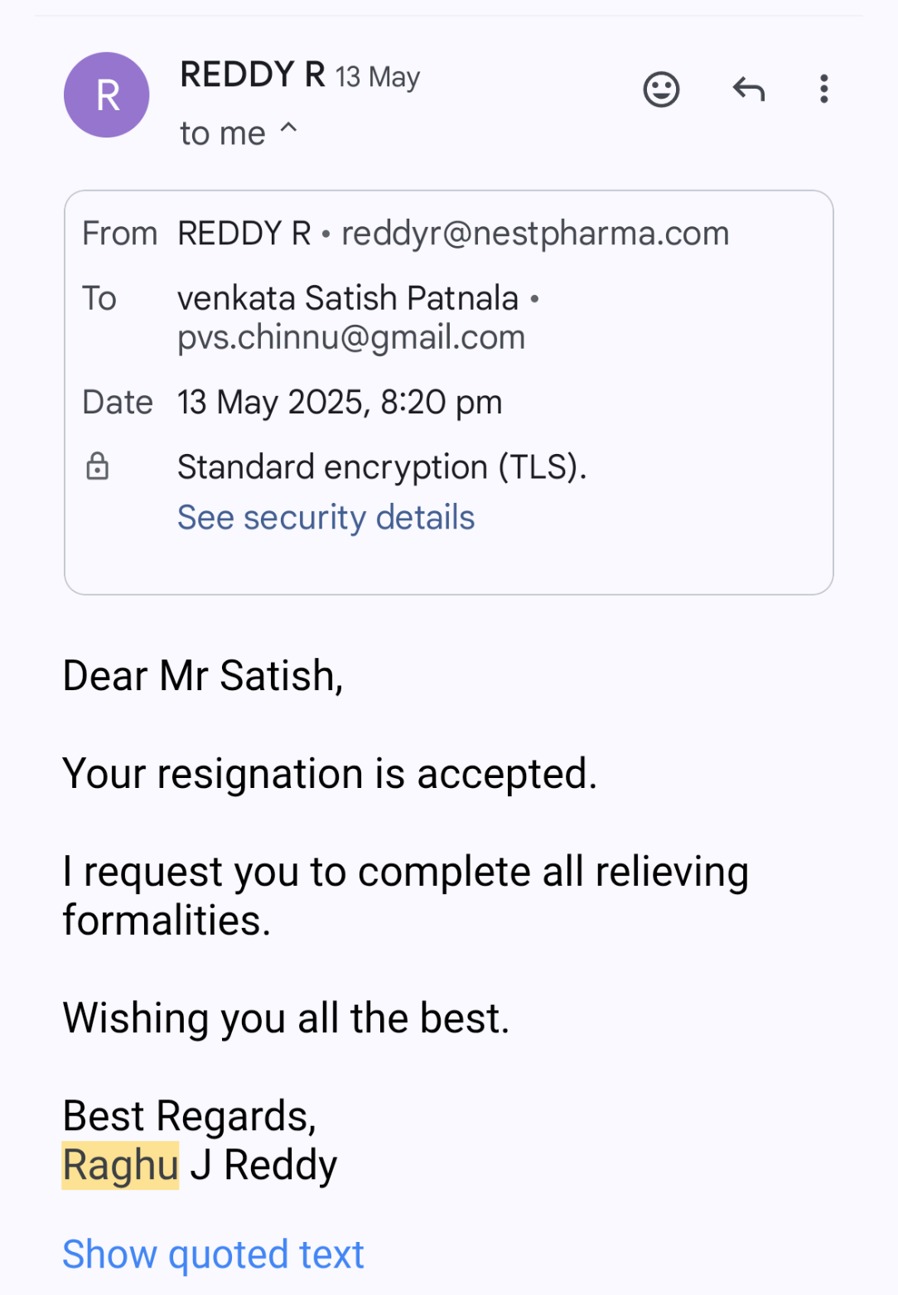Expand Show quoted text
The height and width of the screenshot is (1295, 898).
[x=213, y=1254]
